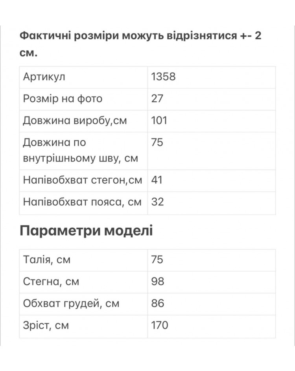
Task: Click the Напівобхват стегон,см label
Action: (83, 180)
